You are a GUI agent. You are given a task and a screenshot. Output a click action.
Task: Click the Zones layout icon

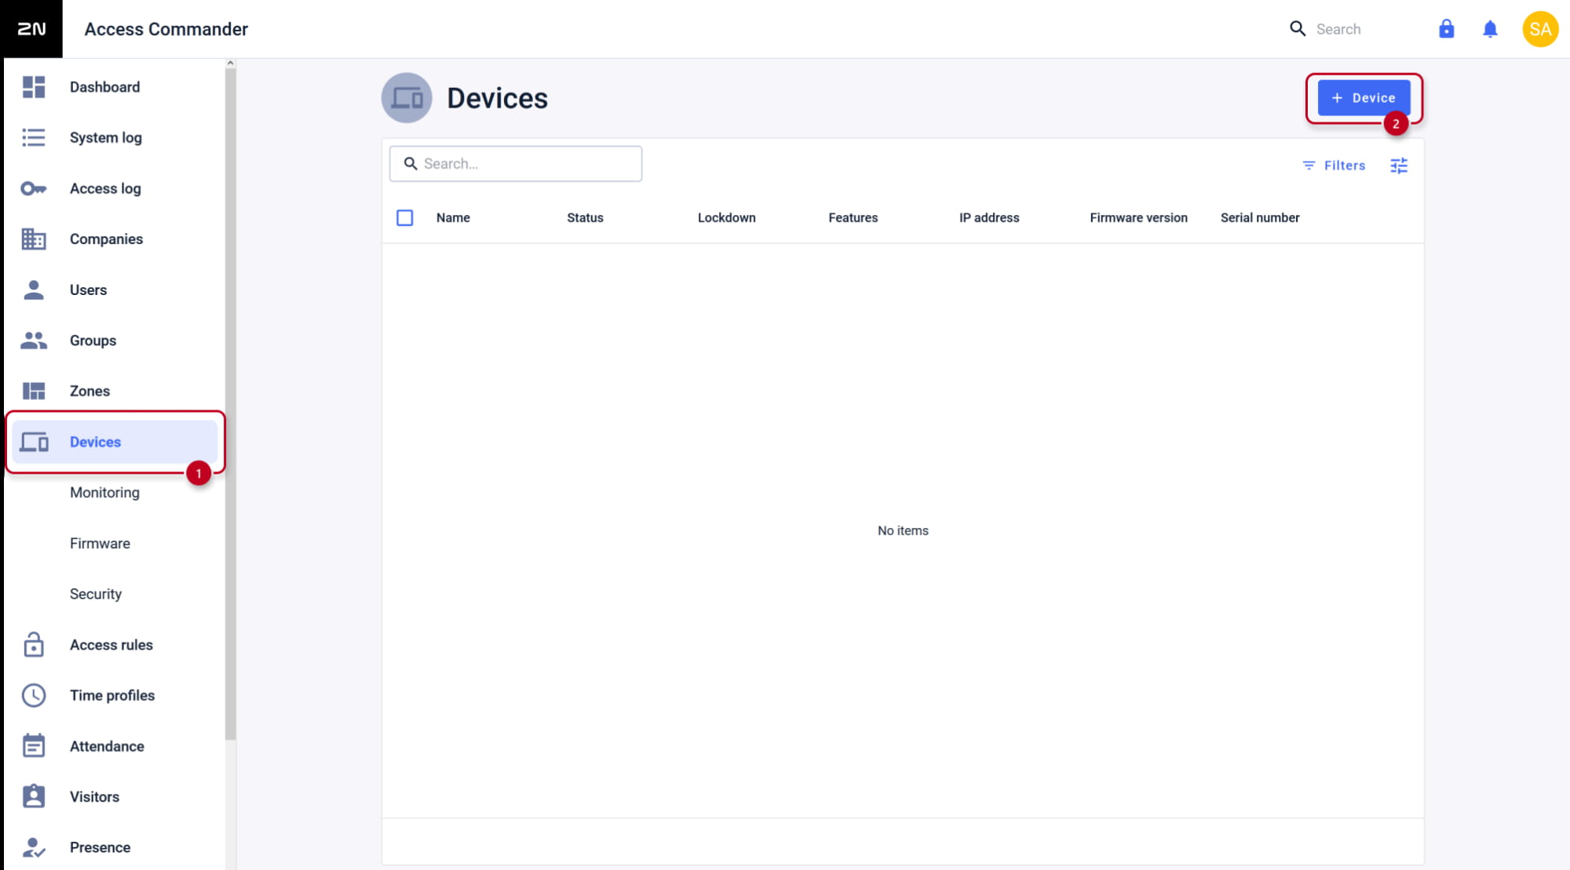click(34, 391)
